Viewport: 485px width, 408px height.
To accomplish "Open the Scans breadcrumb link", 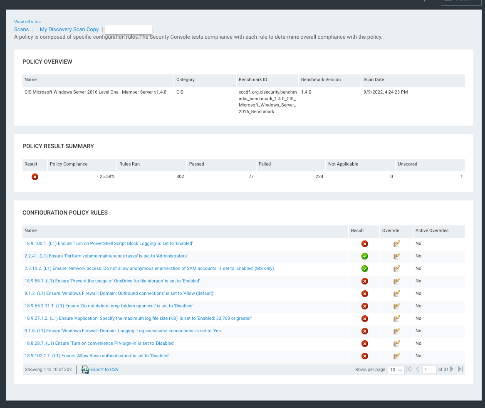I will [x=21, y=30].
